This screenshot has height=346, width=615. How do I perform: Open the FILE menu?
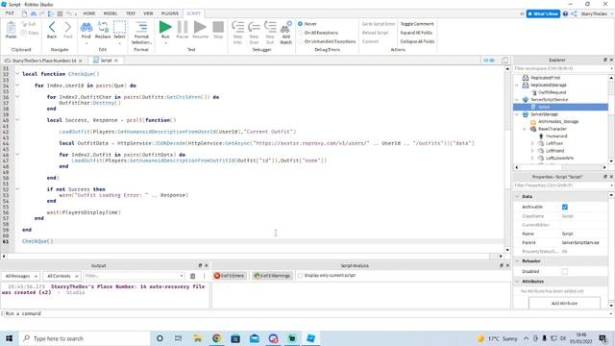[x=10, y=13]
